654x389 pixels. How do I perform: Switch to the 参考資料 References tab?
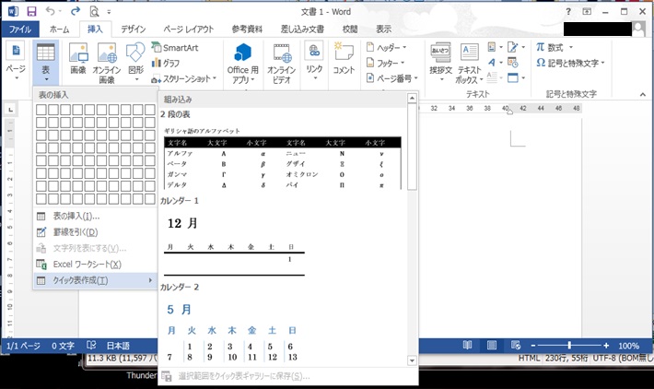pos(247,29)
